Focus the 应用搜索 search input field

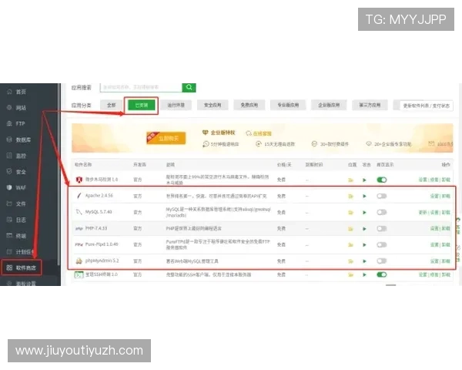click(x=141, y=87)
